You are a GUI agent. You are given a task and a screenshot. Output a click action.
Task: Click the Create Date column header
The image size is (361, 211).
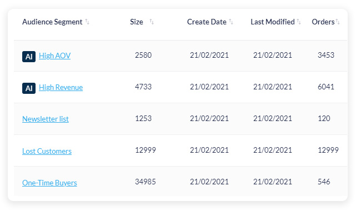click(207, 22)
